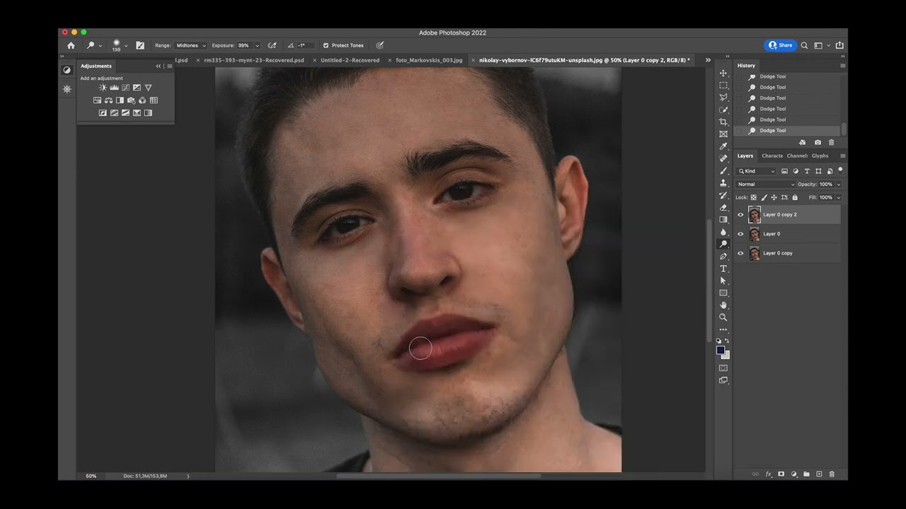Enable airbrush-style build-up effects
The width and height of the screenshot is (906, 509).
click(273, 45)
